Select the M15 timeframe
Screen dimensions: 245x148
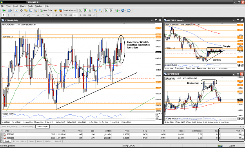click(65, 15)
